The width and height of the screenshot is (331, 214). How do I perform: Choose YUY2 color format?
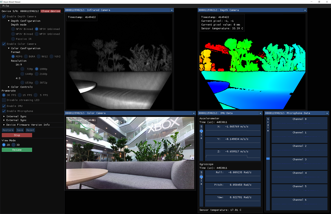[x=51, y=56]
